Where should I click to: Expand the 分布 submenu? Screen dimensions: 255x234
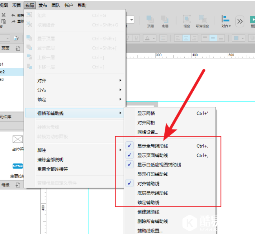[x=75, y=90]
